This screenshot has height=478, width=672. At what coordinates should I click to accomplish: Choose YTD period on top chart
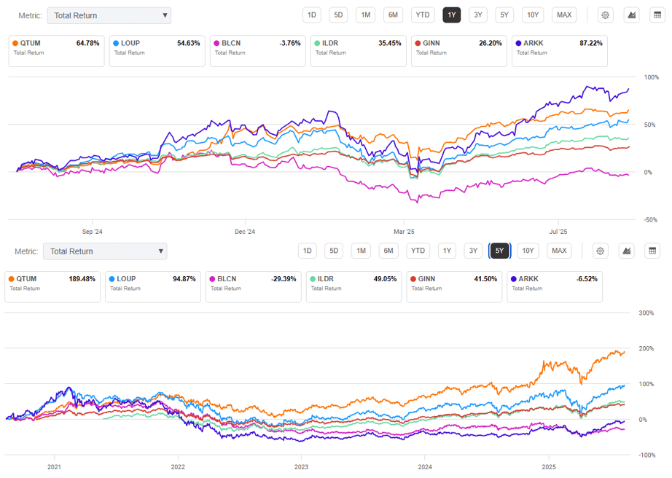pos(423,15)
